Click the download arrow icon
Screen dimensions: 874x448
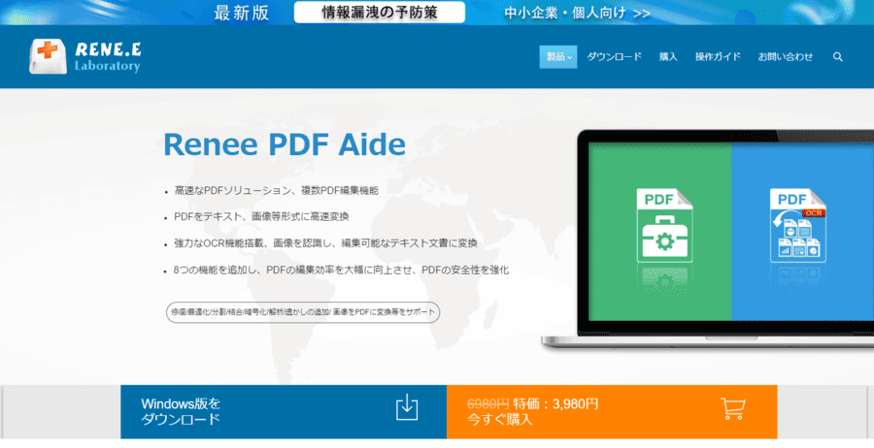pos(407,407)
